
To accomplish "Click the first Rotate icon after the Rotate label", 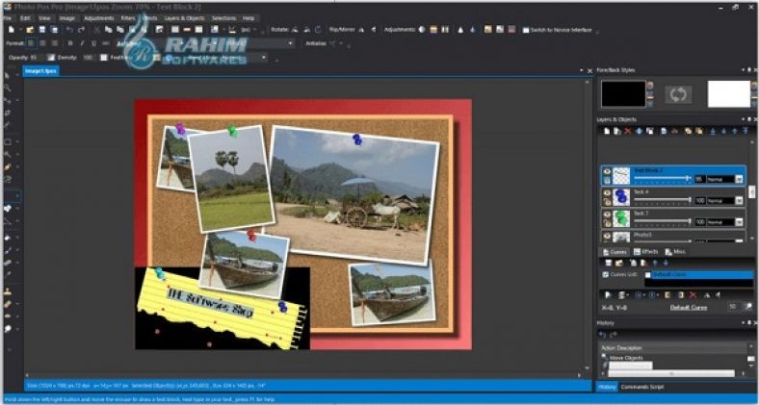I will (295, 30).
